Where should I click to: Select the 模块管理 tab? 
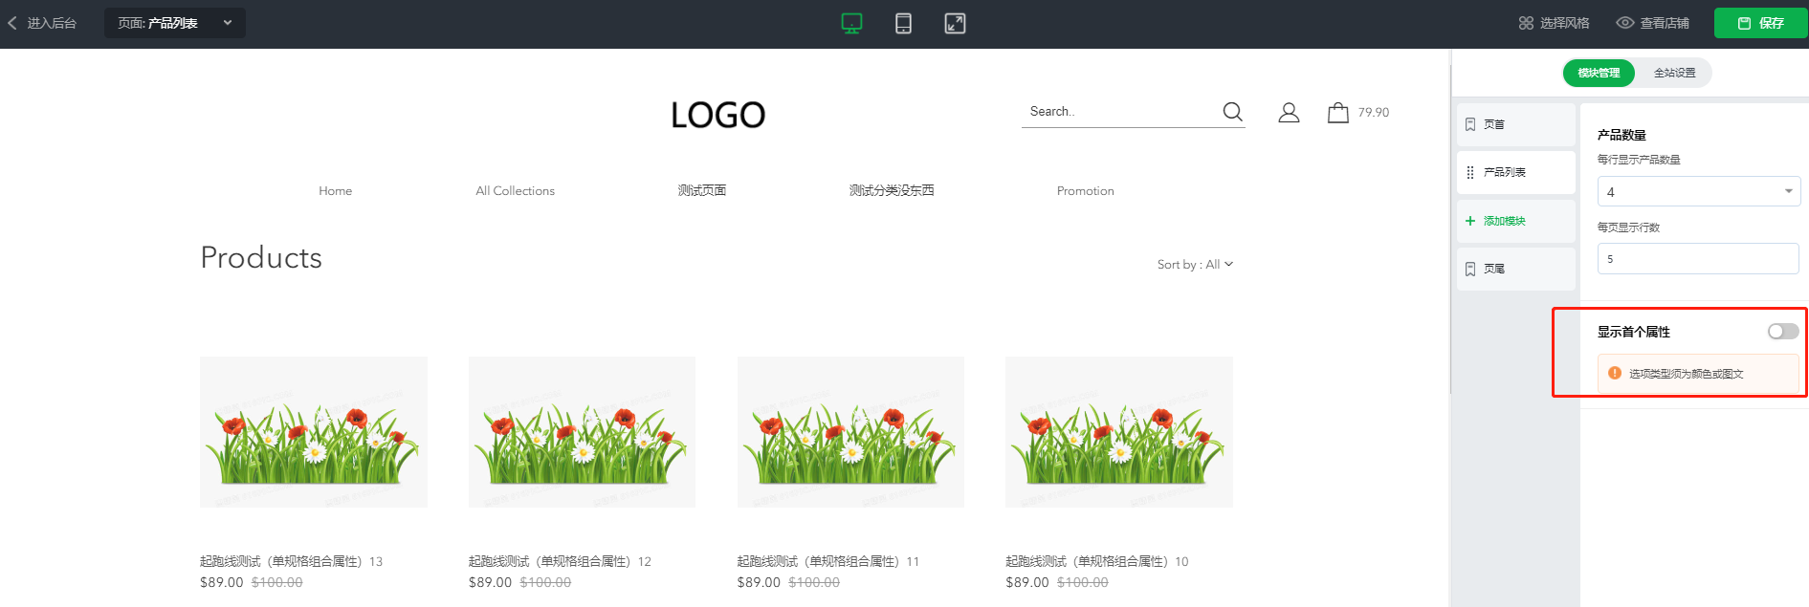click(x=1599, y=73)
